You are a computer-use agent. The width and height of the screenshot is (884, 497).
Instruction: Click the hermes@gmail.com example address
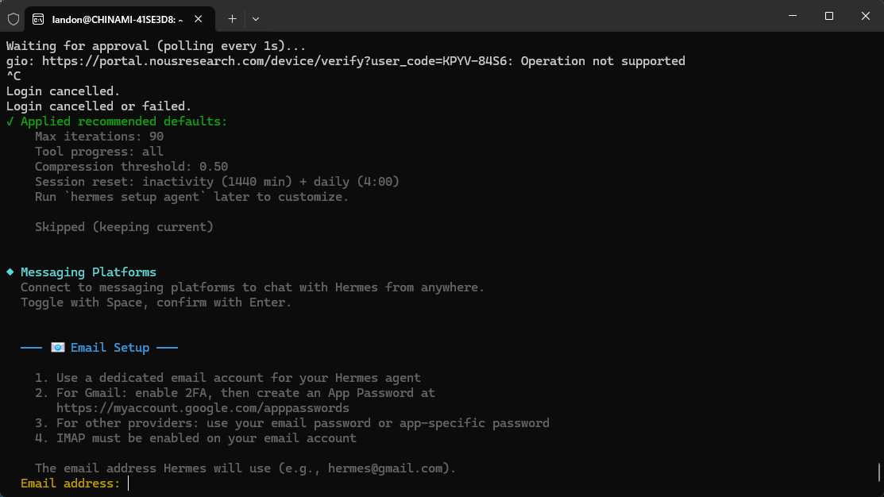pos(388,468)
